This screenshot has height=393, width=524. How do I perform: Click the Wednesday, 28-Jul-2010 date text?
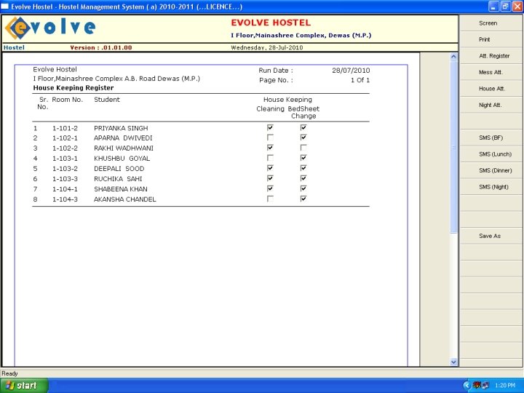(x=266, y=47)
